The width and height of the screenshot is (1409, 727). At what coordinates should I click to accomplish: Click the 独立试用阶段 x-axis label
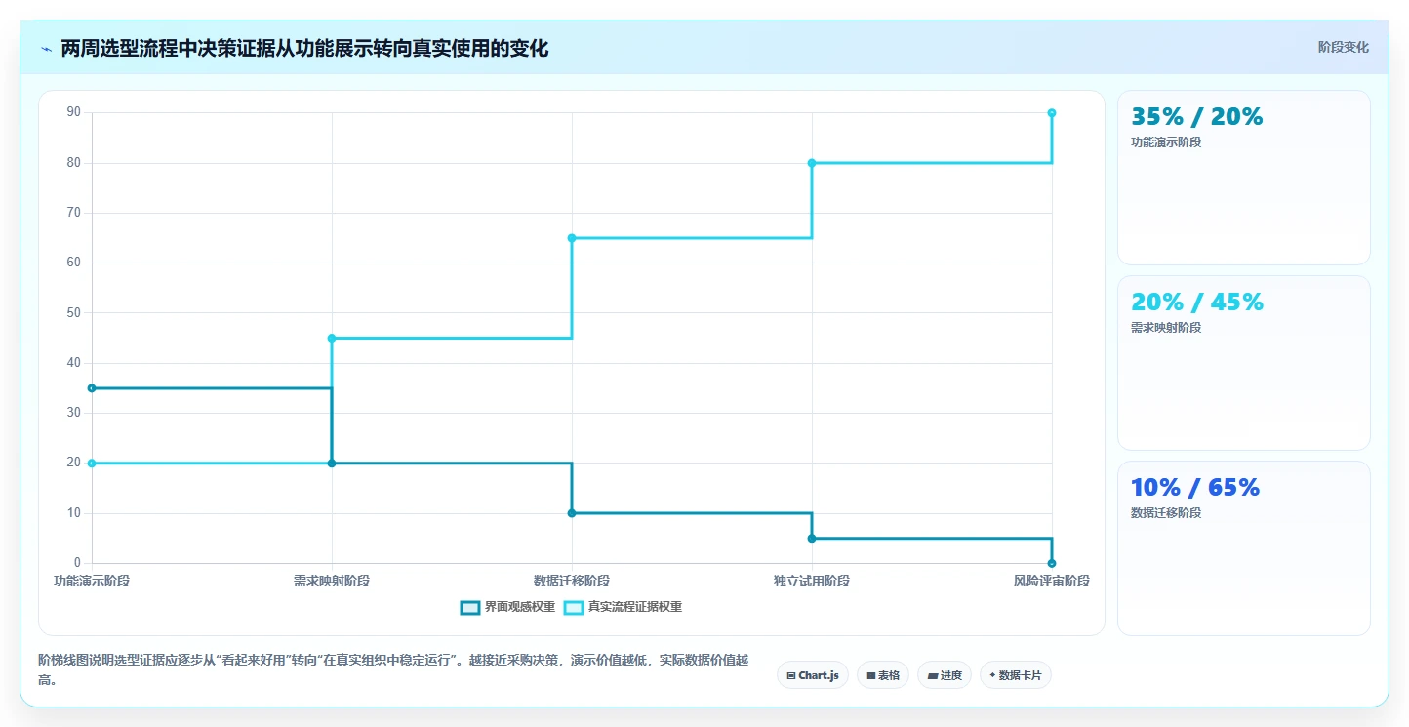[812, 581]
